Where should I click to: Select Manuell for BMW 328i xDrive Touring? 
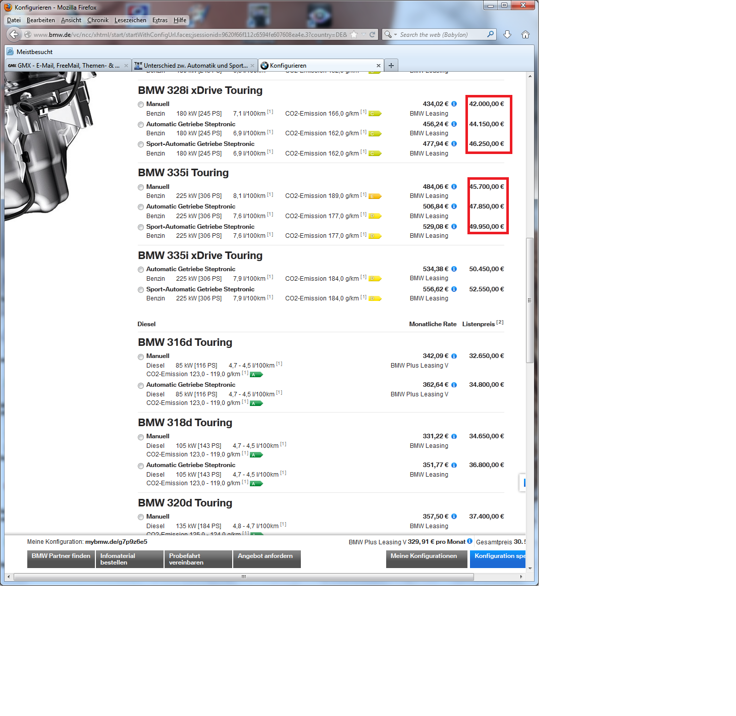point(141,105)
